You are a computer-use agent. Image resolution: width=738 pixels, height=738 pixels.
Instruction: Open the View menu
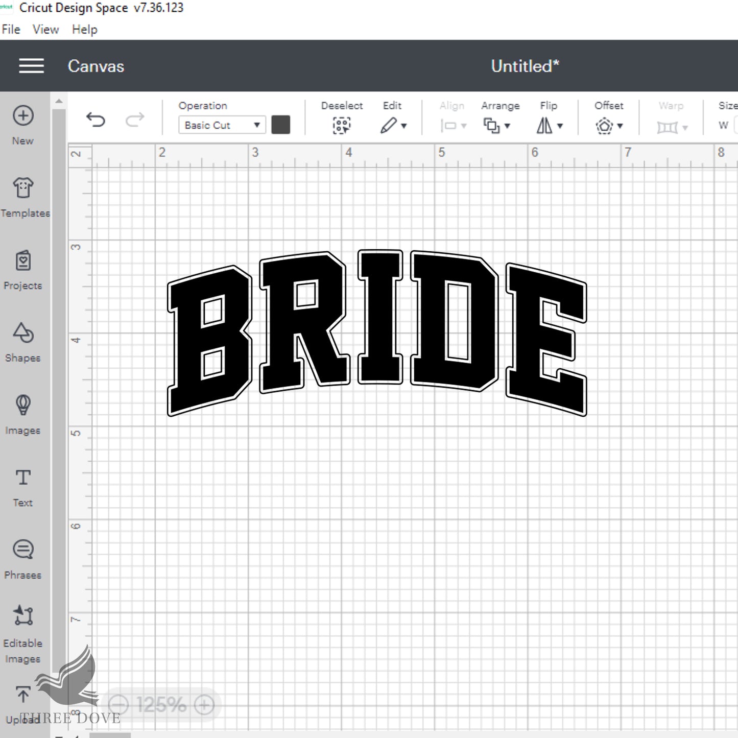click(45, 30)
